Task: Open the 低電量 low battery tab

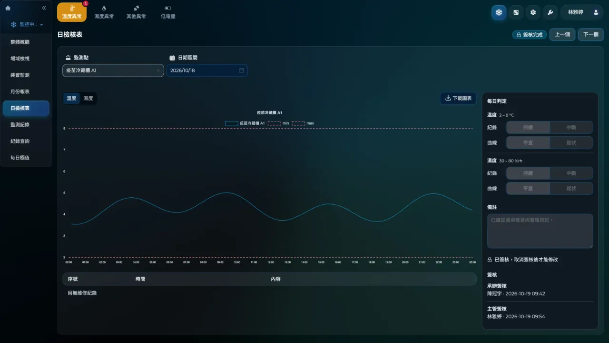Action: [168, 12]
